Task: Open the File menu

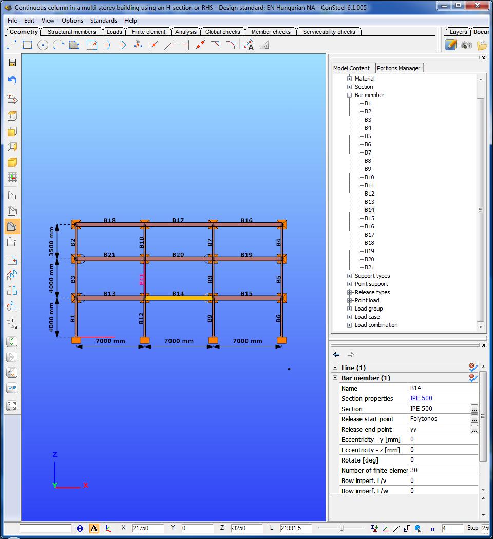Action: tap(12, 21)
